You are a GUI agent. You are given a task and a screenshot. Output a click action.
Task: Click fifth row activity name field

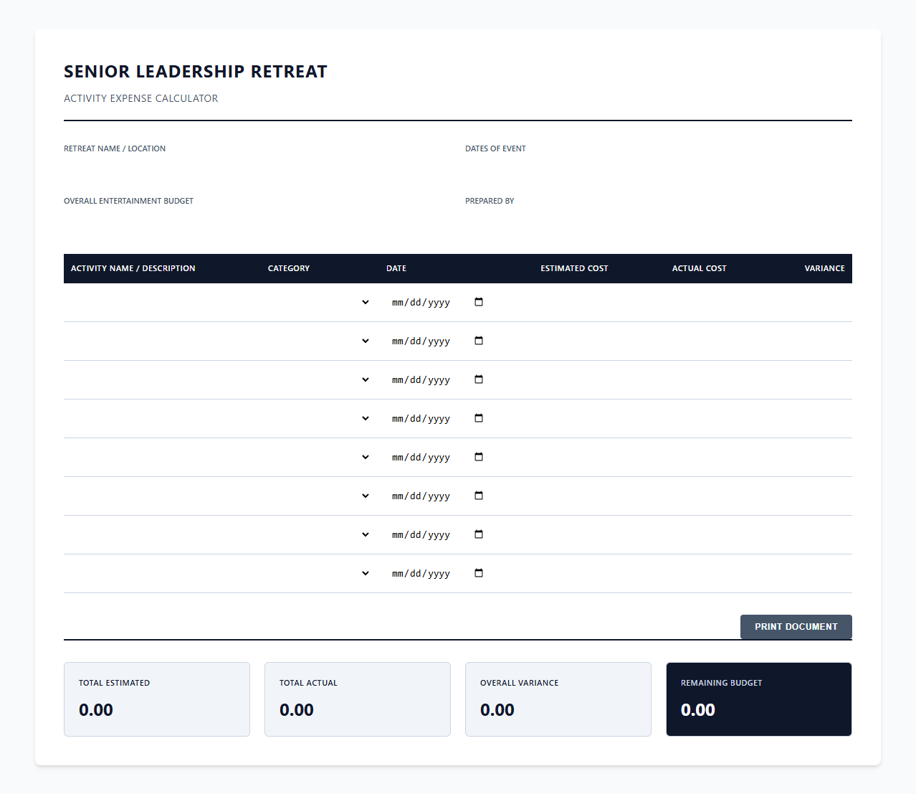162,458
